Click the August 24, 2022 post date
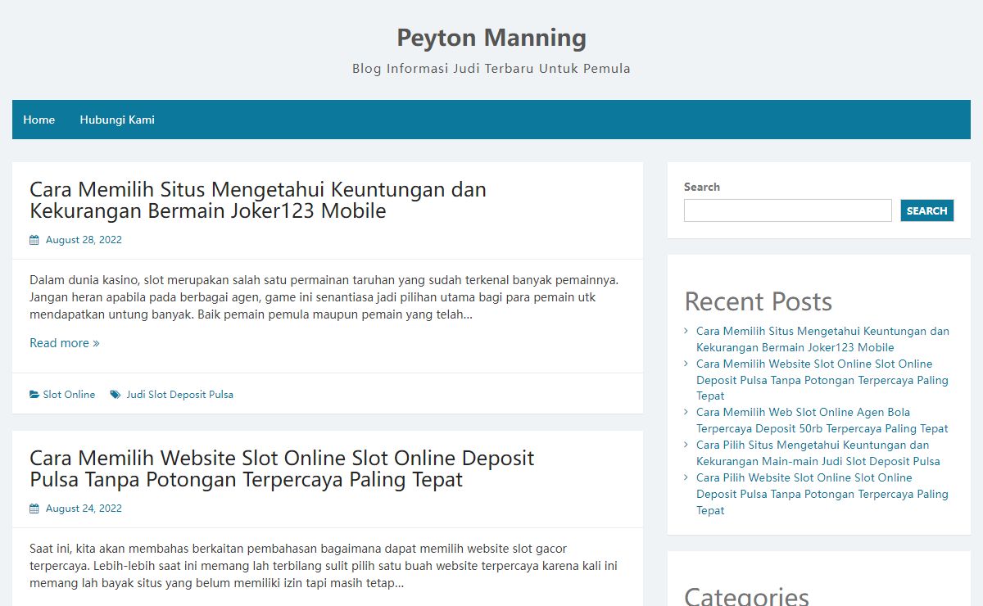This screenshot has width=983, height=606. pyautogui.click(x=84, y=509)
